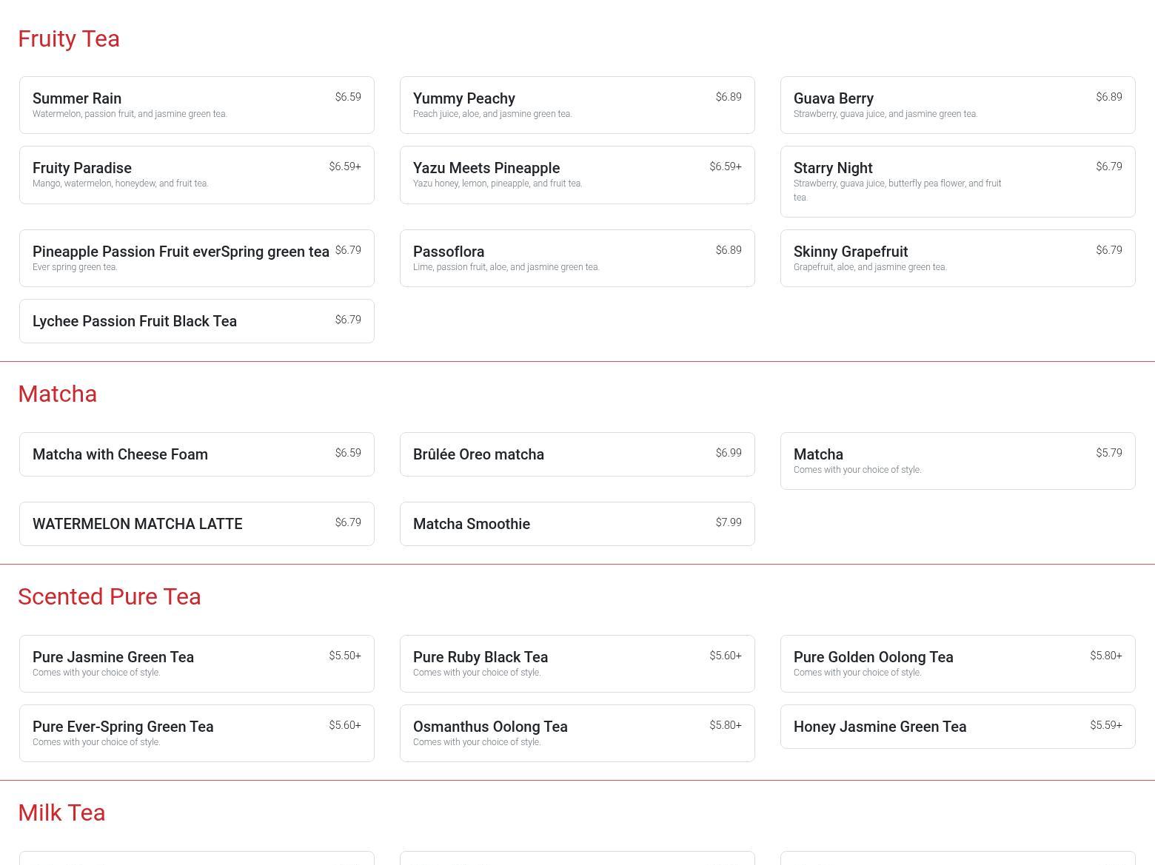Select the Passoflora tea card
The width and height of the screenshot is (1155, 865).
pyautogui.click(x=577, y=258)
